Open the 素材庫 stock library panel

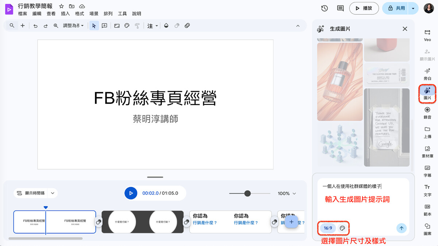[427, 151]
